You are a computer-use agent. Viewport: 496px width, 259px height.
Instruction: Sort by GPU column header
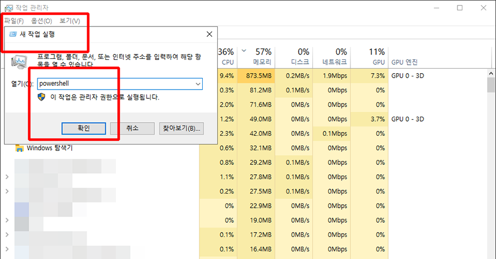(x=369, y=57)
